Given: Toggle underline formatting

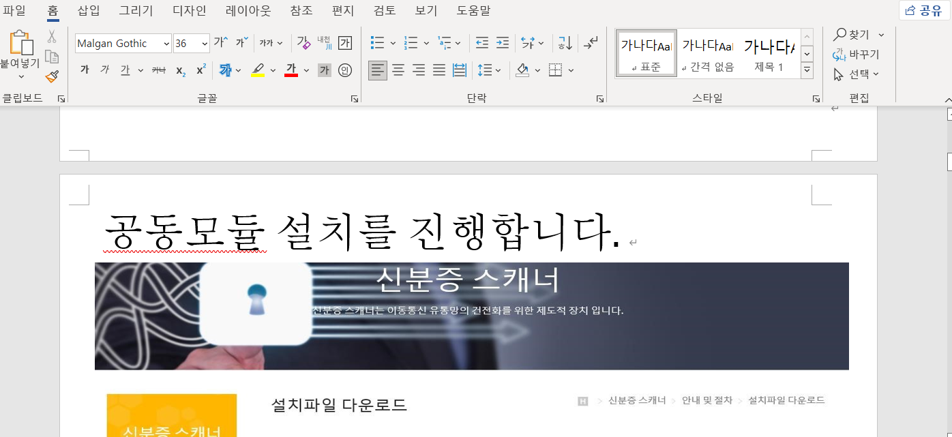Looking at the screenshot, I should [125, 70].
